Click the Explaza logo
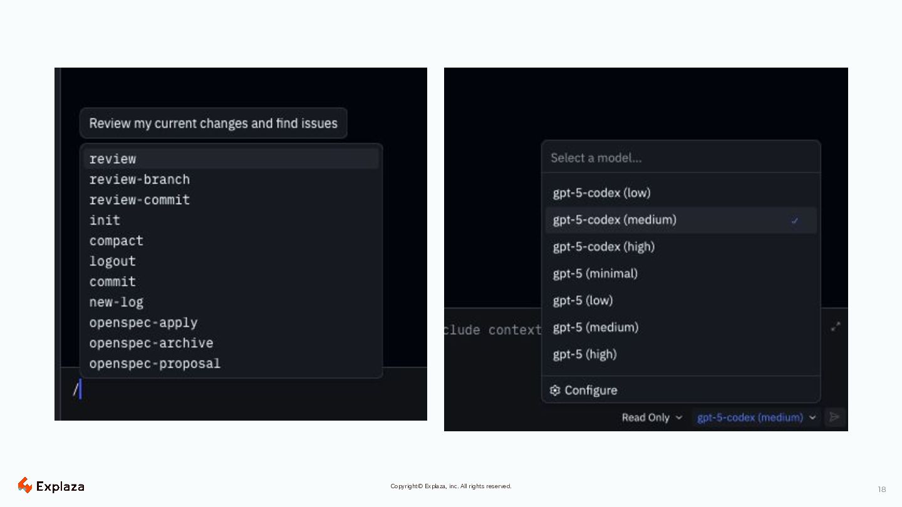The width and height of the screenshot is (902, 507). coord(51,486)
